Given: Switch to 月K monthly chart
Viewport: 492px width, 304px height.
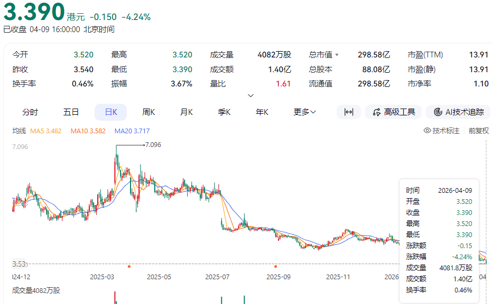Looking at the screenshot, I should point(187,112).
